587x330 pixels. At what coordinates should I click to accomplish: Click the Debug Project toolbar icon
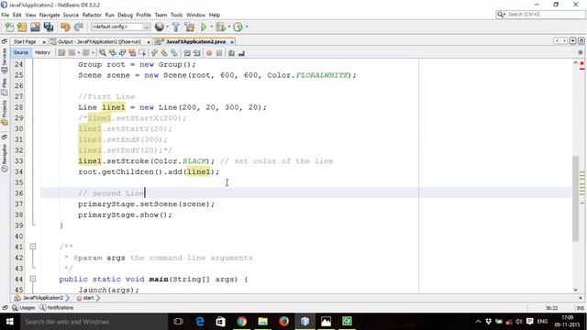[220, 27]
